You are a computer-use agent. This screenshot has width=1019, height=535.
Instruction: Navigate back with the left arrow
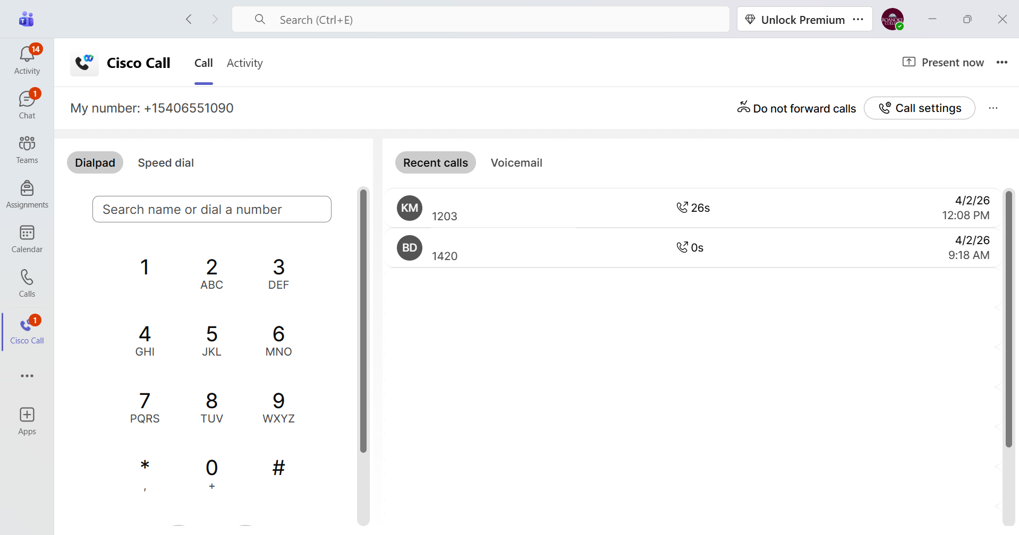click(189, 20)
